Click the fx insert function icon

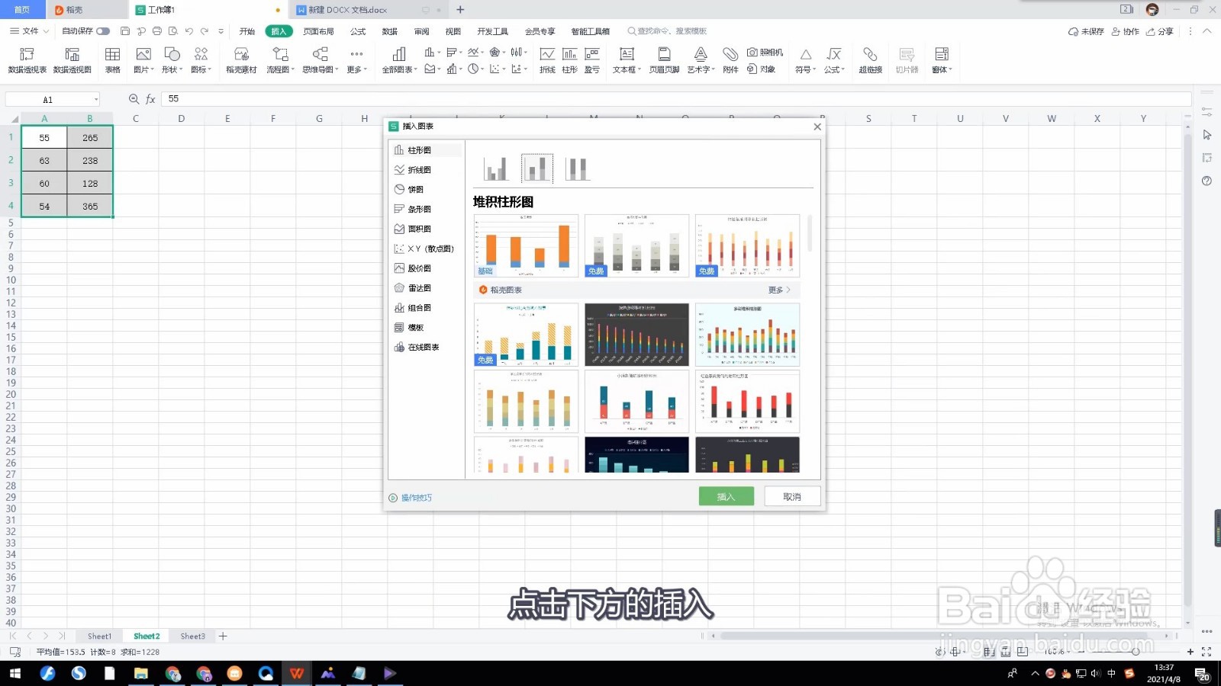point(150,99)
